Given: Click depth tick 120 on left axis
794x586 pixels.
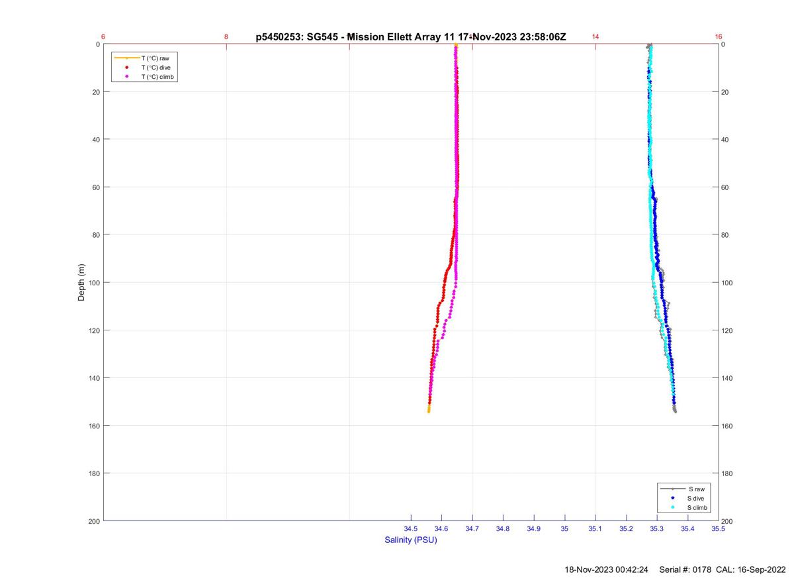Looking at the screenshot, I should (93, 330).
